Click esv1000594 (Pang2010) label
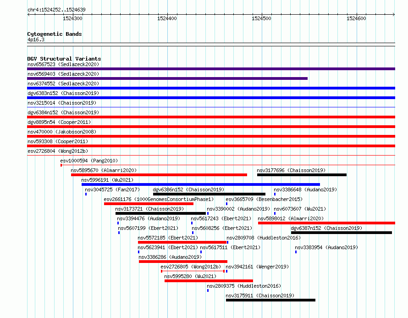The image size is (408, 318). [89, 161]
